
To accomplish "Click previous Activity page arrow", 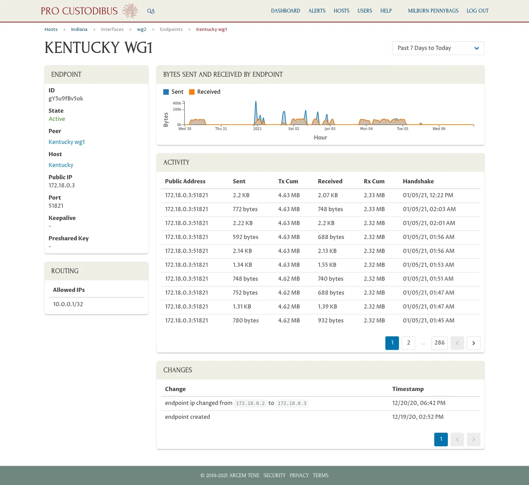I will (457, 343).
